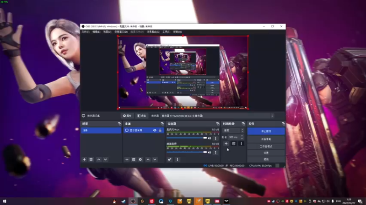Move the source down in Sources panel
The height and width of the screenshot is (205, 366).
point(155,159)
